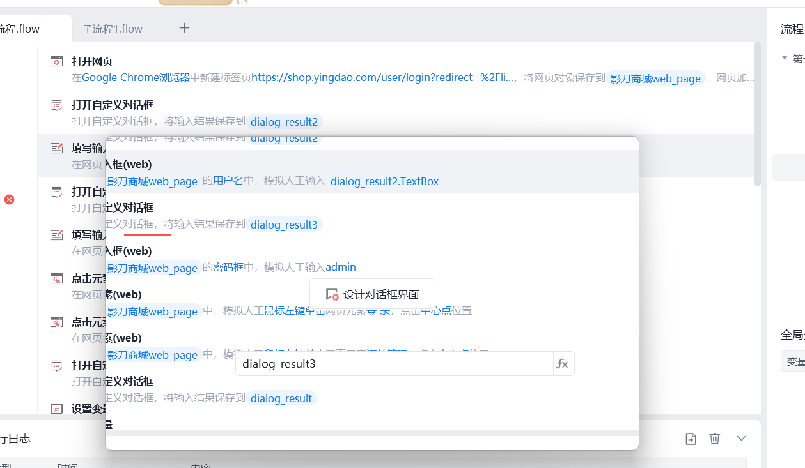Click the flow editor vertical scrollbar

coord(758,114)
